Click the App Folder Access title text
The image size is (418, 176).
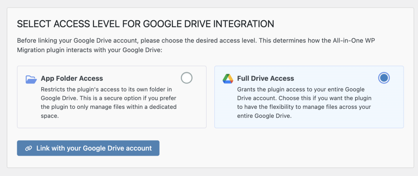pos(72,78)
